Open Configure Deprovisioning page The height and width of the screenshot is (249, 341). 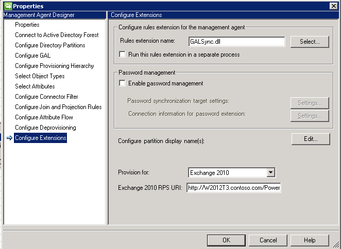[45, 128]
